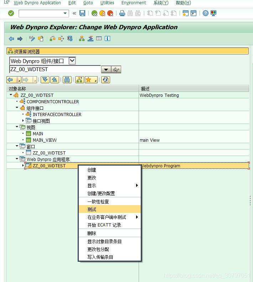Image resolution: width=253 pixels, height=282 pixels.
Task: Click the blue information icon
Action: coord(107,38)
